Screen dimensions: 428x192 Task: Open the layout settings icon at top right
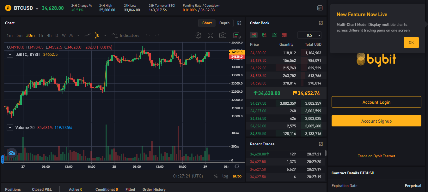[320, 8]
